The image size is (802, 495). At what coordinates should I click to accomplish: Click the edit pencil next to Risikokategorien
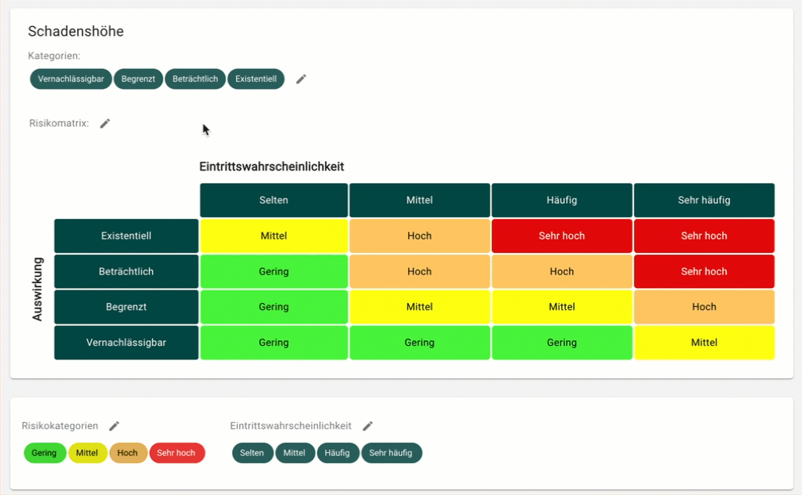coord(114,426)
